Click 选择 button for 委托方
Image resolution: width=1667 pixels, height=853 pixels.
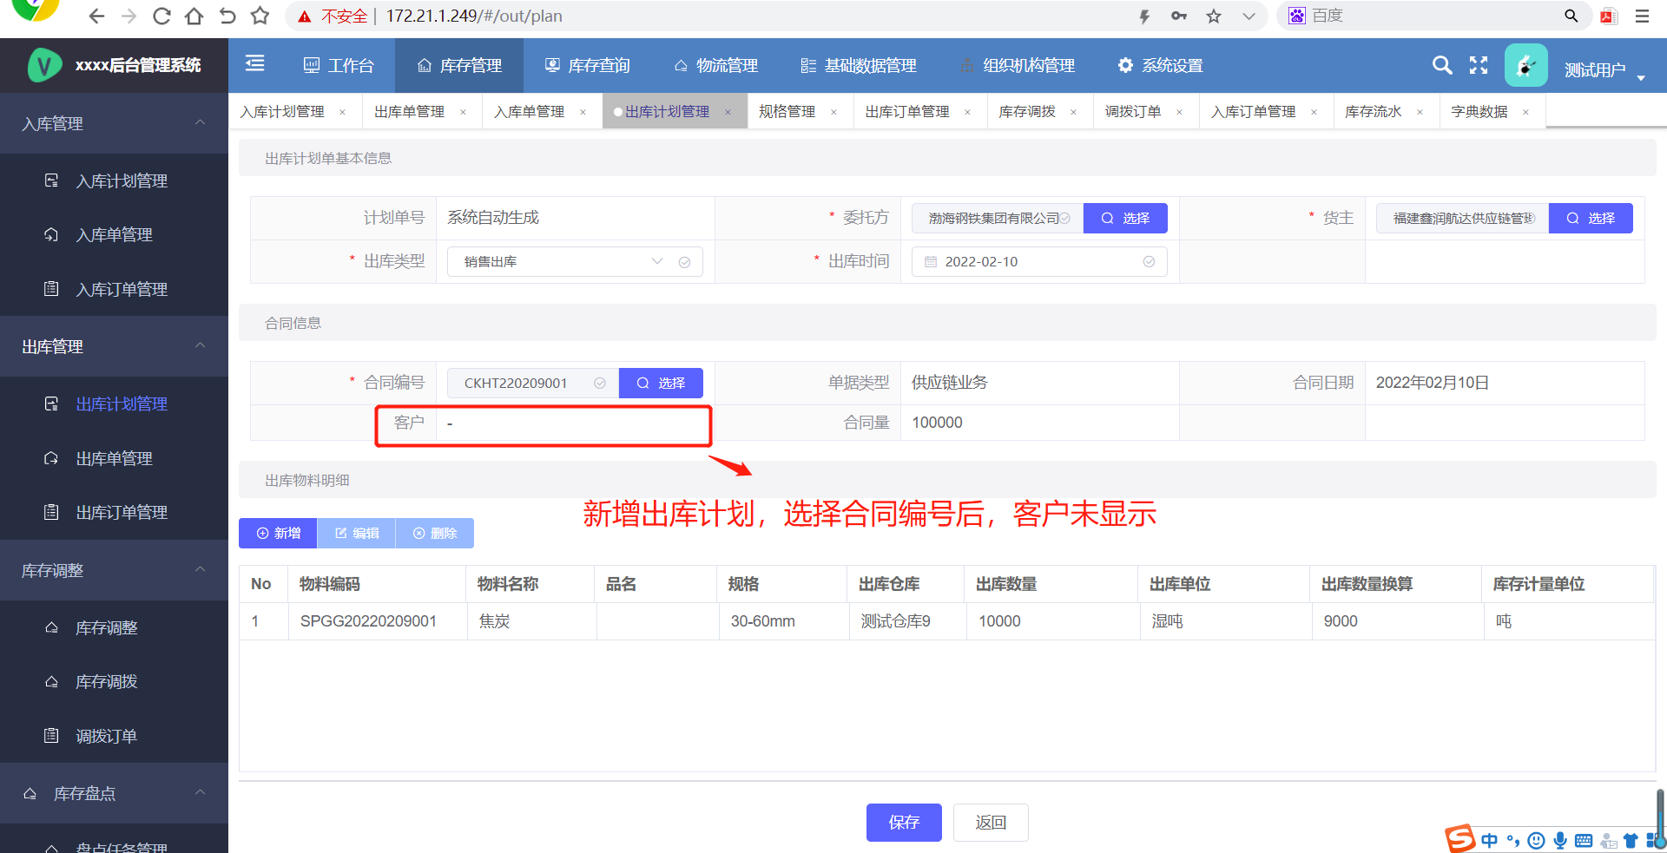tap(1125, 218)
